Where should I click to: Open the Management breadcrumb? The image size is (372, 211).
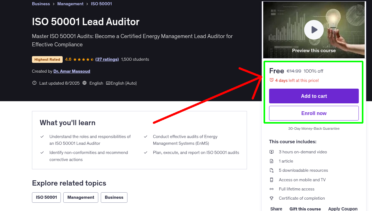70,4
